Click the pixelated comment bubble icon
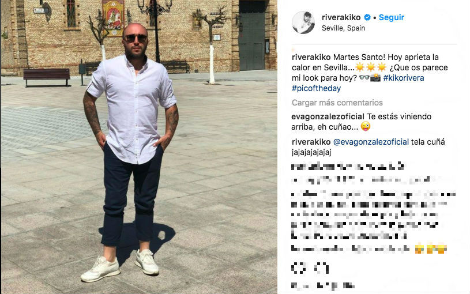The width and height of the screenshot is (470, 294). [x=322, y=268]
